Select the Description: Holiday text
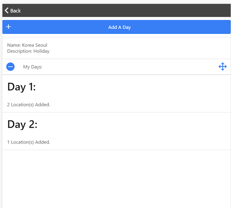231x208 pixels. click(x=28, y=51)
